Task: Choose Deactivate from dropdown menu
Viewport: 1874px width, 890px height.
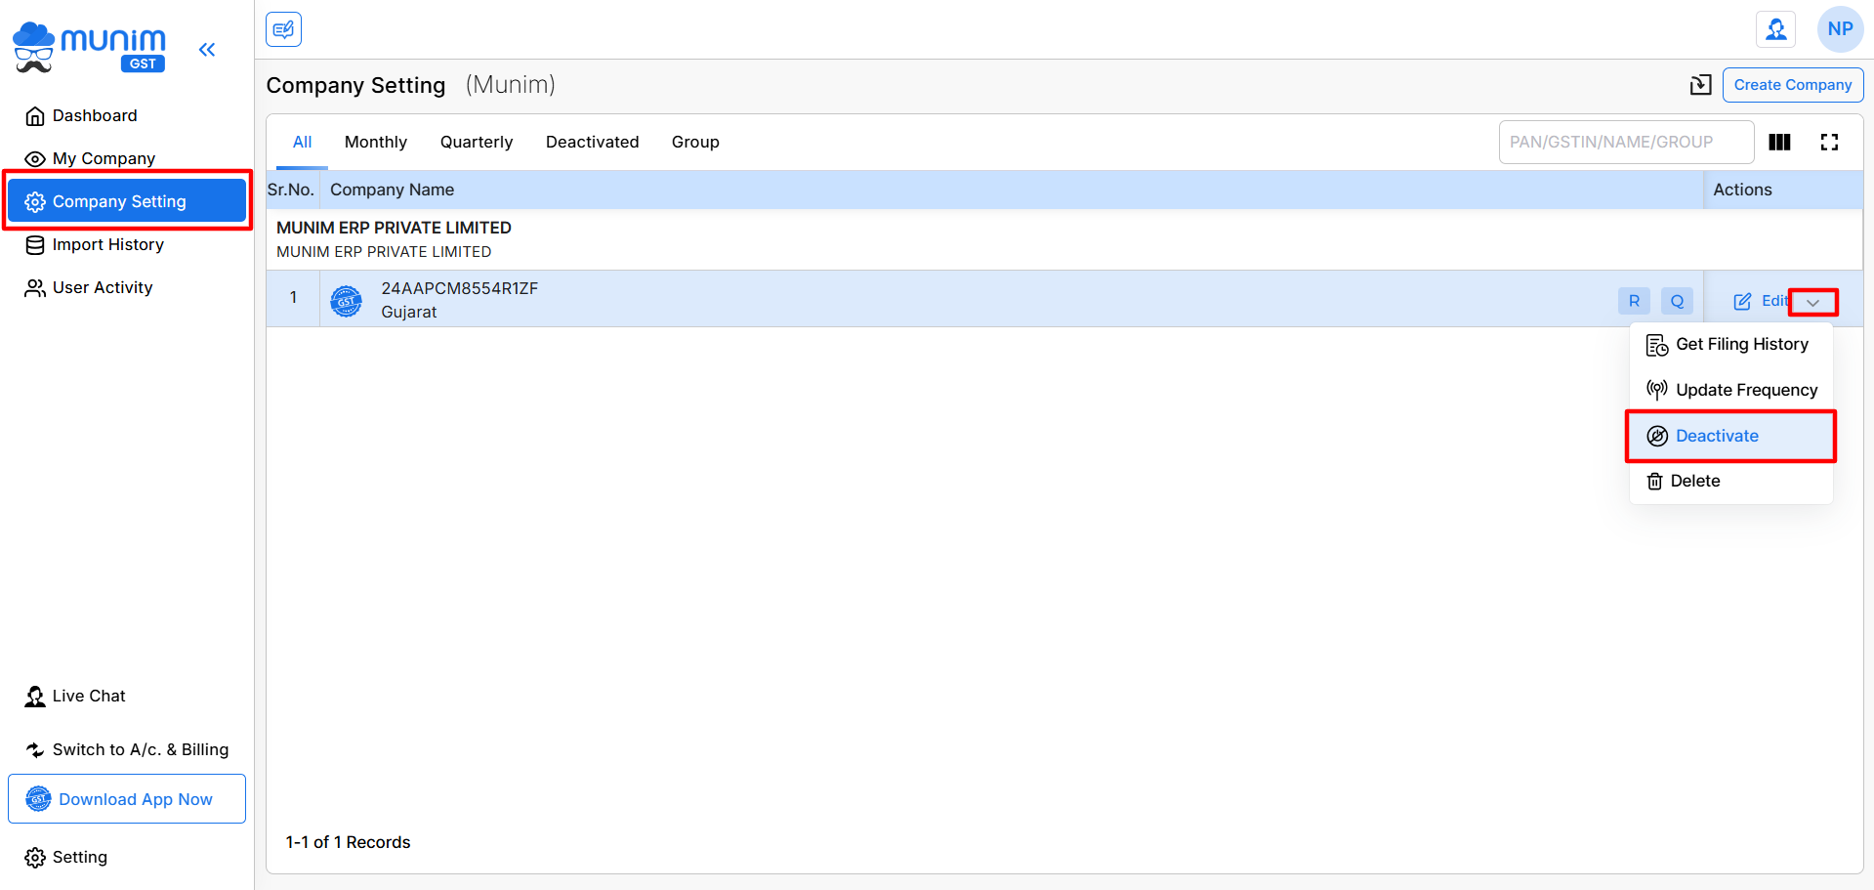Action: click(1730, 436)
